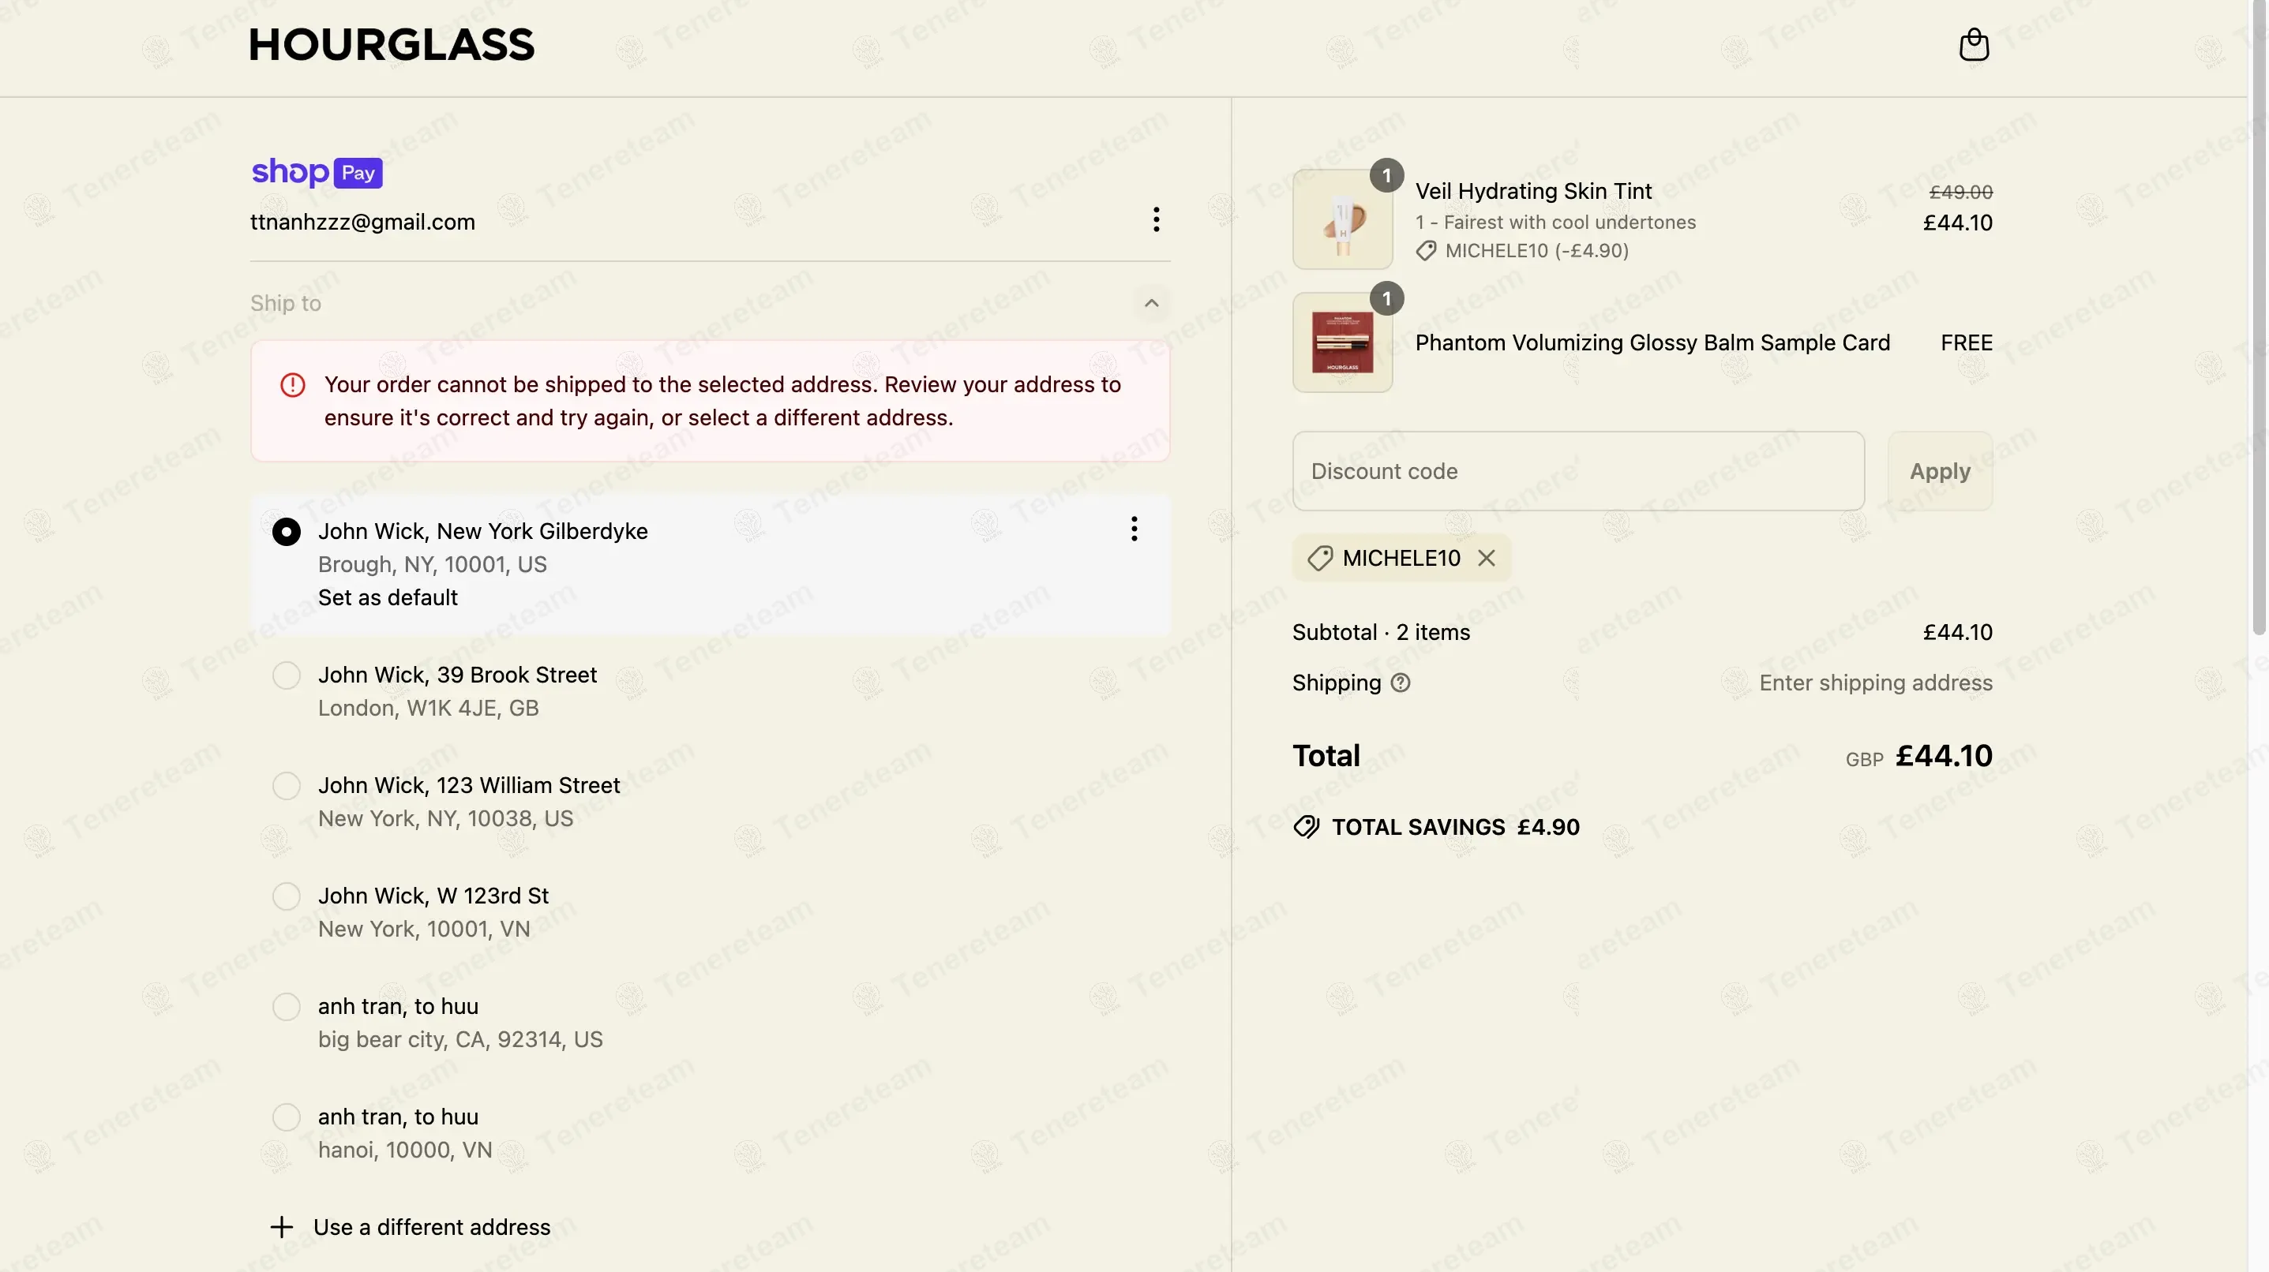Click Set as default link
This screenshot has width=2269, height=1272.
pos(388,597)
